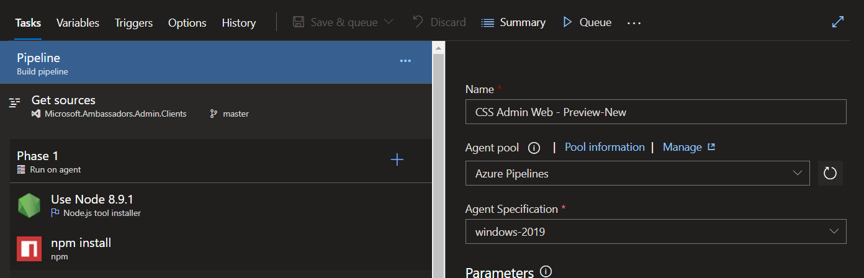864x278 pixels.
Task: Click the refresh agent pool icon
Action: pos(830,173)
